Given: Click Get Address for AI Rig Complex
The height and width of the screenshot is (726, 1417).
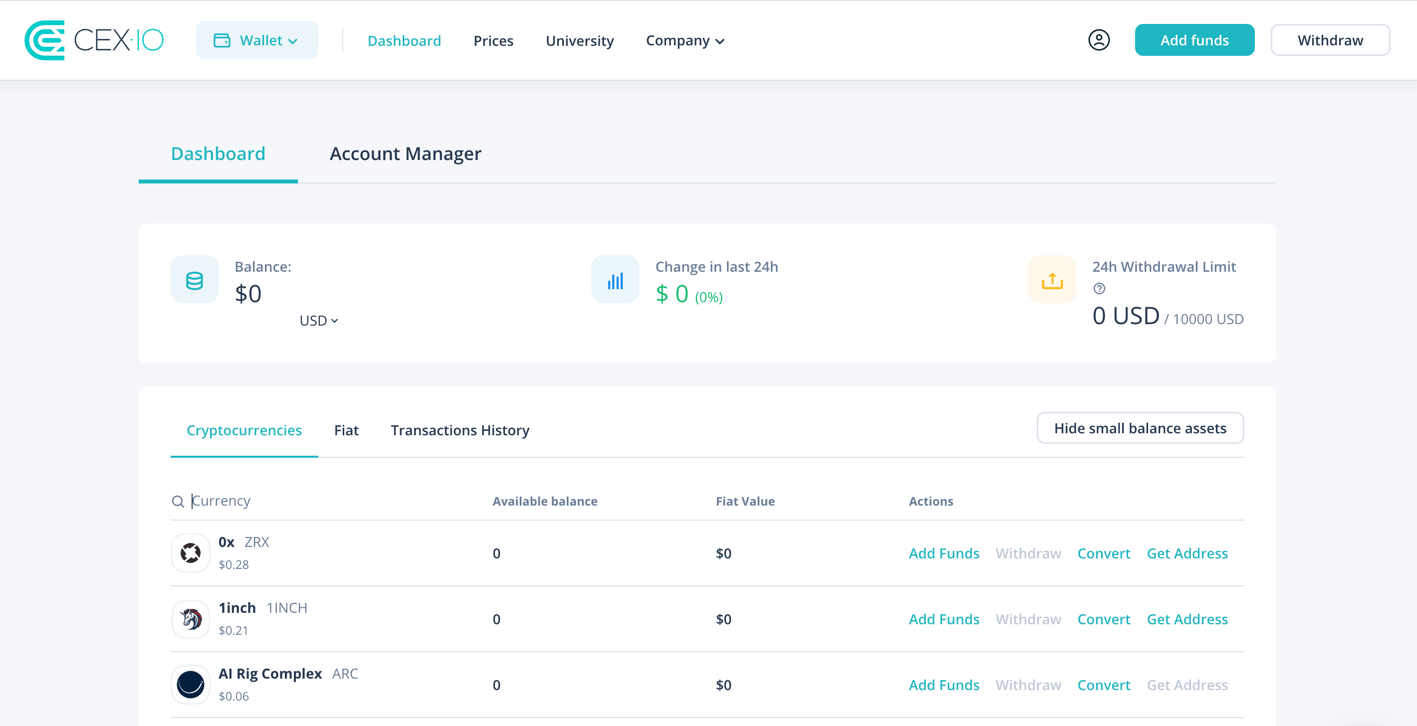Looking at the screenshot, I should point(1187,685).
